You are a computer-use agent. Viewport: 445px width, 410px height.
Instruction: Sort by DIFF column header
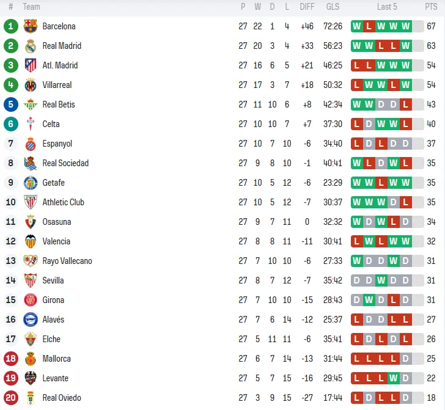(x=307, y=7)
